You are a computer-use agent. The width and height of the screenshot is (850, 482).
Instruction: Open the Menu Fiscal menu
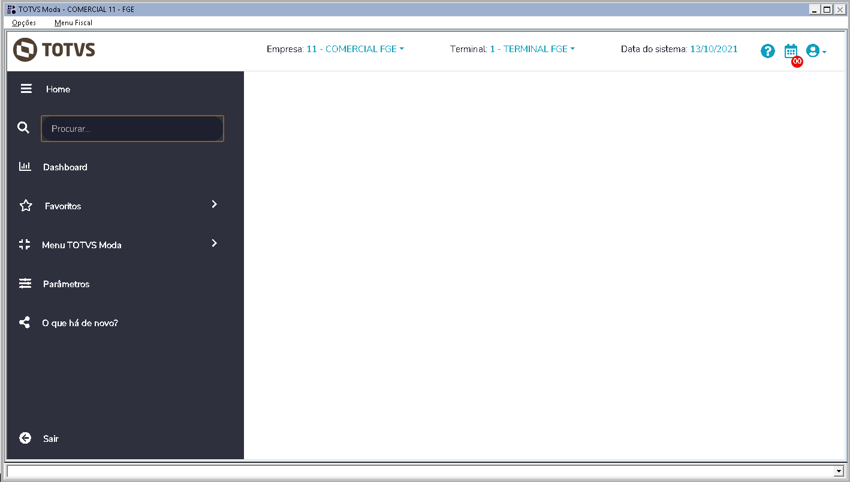(x=73, y=23)
